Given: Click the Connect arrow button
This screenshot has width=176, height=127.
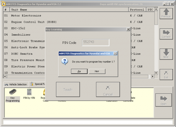Looking at the screenshot, I should (x=166, y=34).
